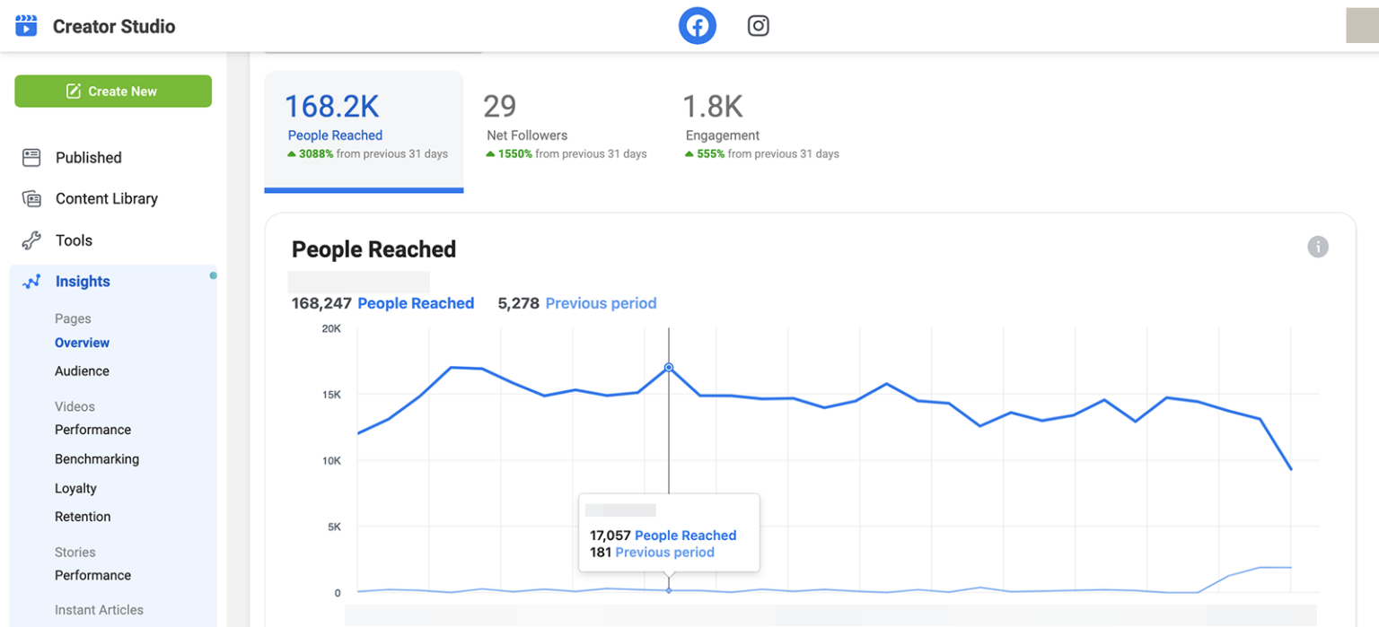1379x627 pixels.
Task: Open the Published section
Action: [x=89, y=158]
